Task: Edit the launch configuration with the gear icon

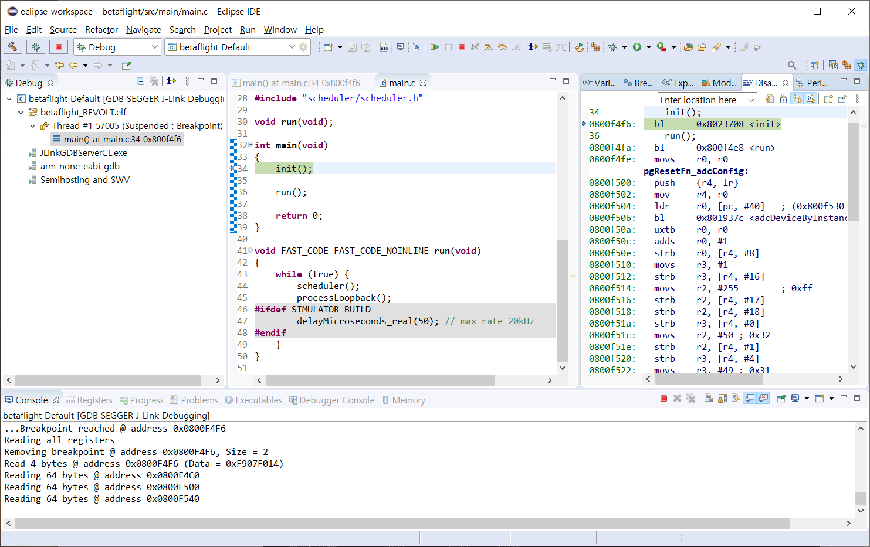Action: pyautogui.click(x=303, y=47)
